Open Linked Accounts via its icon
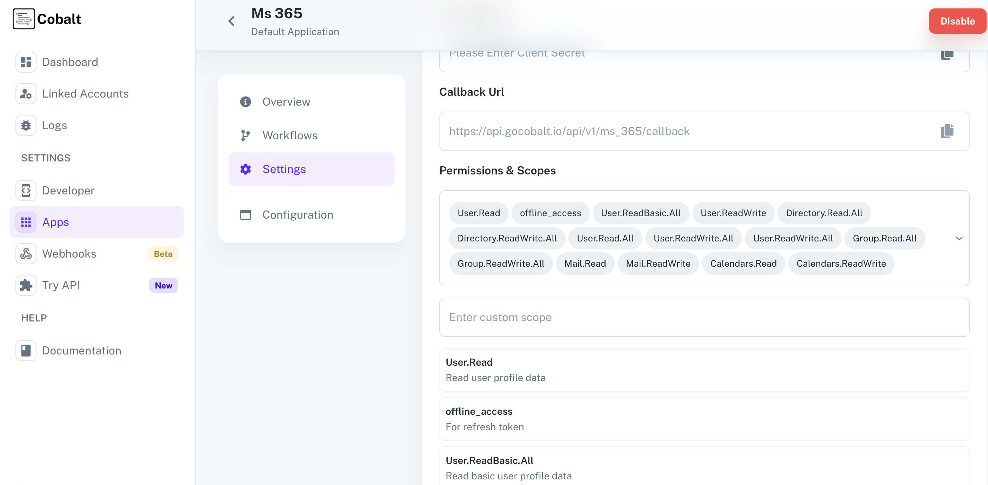The width and height of the screenshot is (988, 485). pos(26,94)
